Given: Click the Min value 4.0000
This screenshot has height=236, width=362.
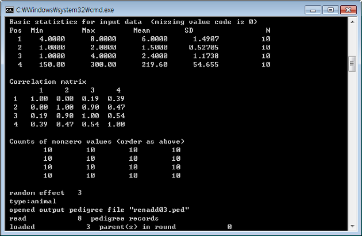Looking at the screenshot, I should point(52,39).
